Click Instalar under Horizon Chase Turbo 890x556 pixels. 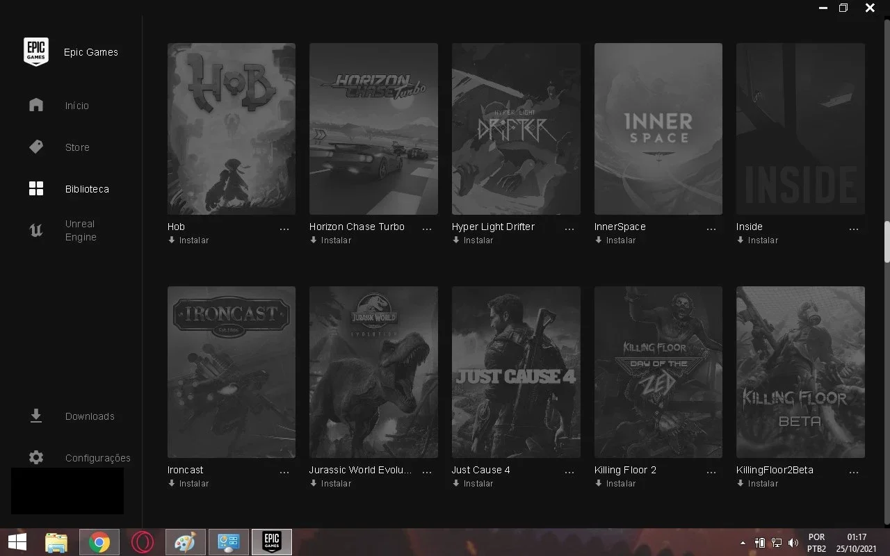[x=330, y=240]
